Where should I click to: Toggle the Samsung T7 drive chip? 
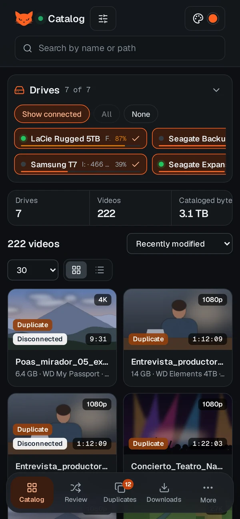pyautogui.click(x=80, y=164)
